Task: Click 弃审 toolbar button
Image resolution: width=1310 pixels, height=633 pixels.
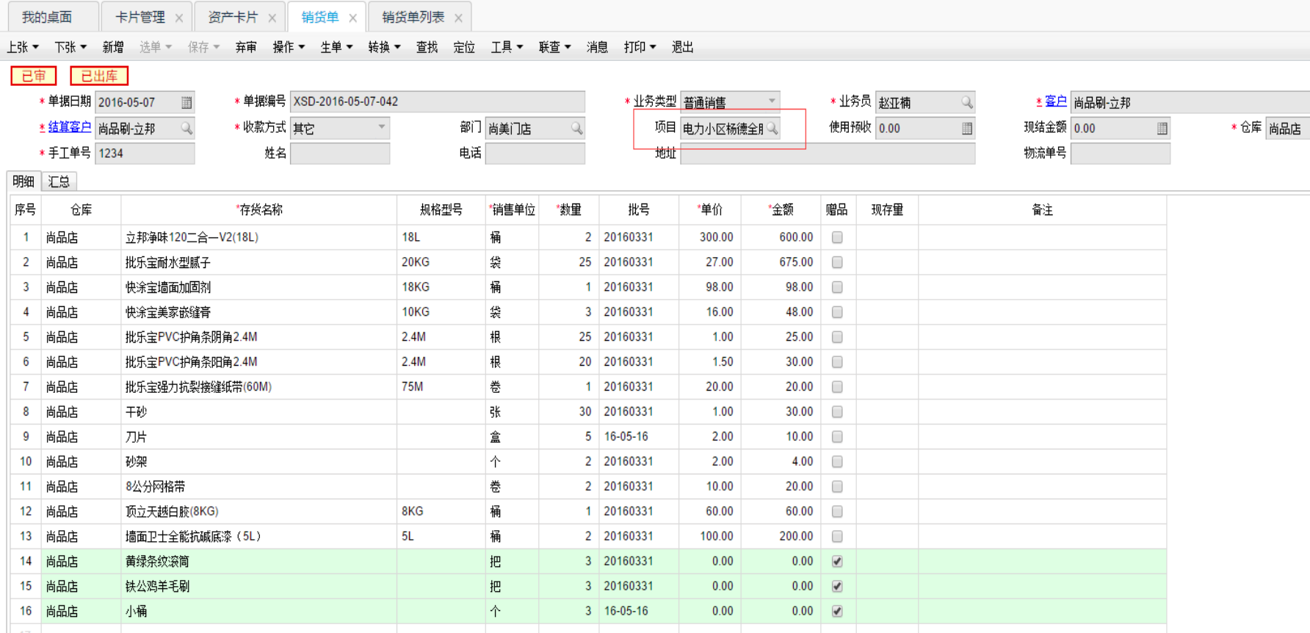Action: click(246, 47)
